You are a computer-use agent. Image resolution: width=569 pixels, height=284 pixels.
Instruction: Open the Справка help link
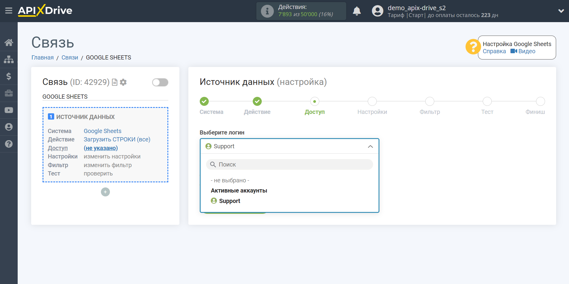(494, 51)
